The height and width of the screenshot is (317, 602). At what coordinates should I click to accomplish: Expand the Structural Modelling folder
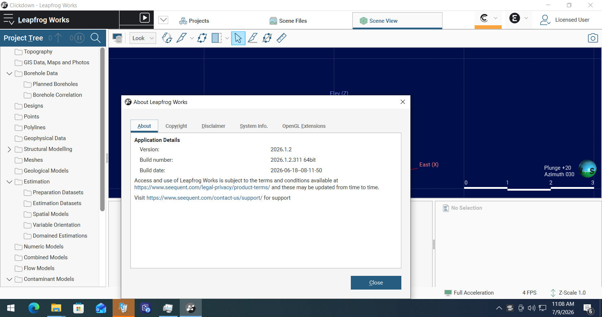pos(9,149)
